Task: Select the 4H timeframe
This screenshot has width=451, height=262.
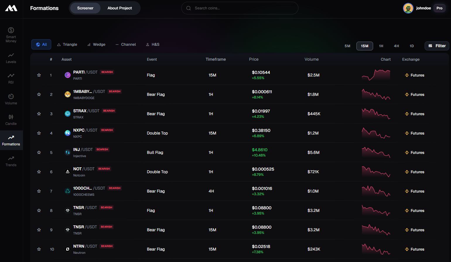Action: point(396,46)
